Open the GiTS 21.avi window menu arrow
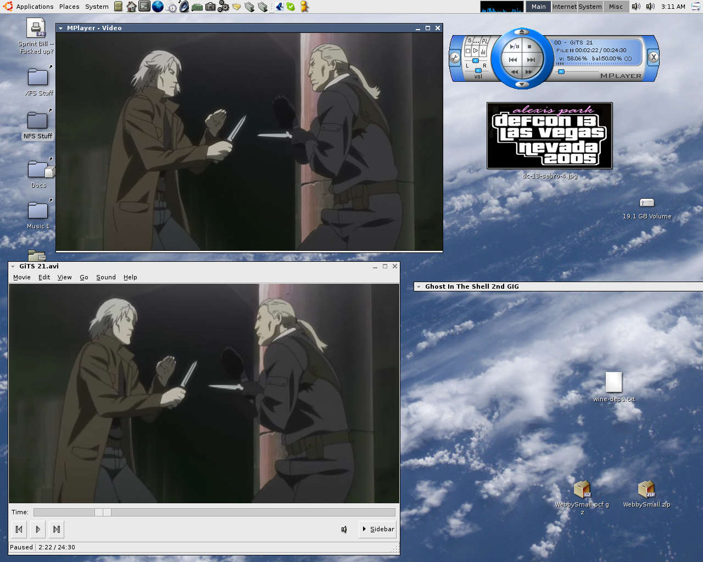 tap(13, 266)
